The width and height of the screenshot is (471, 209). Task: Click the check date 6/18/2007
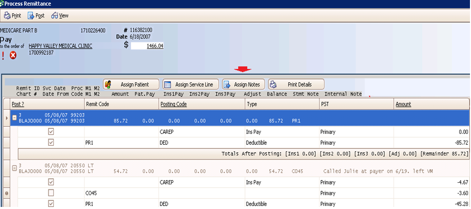coord(140,37)
